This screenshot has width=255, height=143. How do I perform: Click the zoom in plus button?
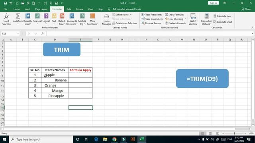tap(245, 133)
